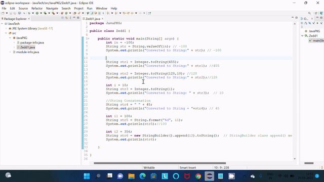Click the New file toolbar icon

click(3, 13)
